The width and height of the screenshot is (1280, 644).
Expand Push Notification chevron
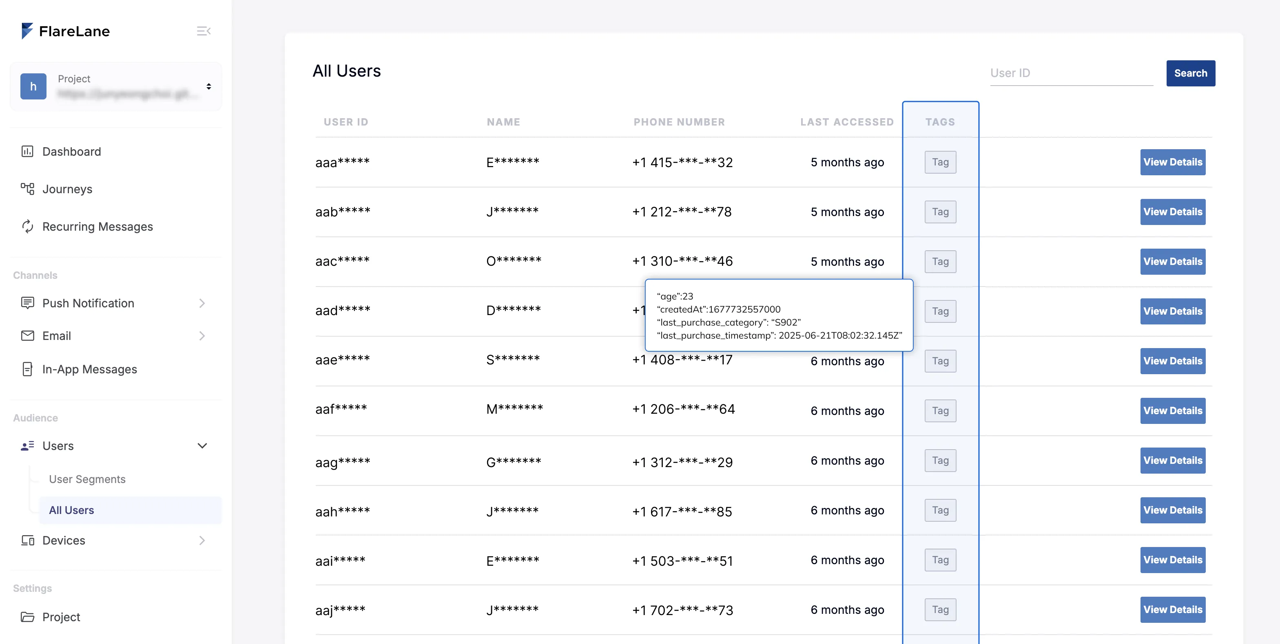(x=202, y=303)
